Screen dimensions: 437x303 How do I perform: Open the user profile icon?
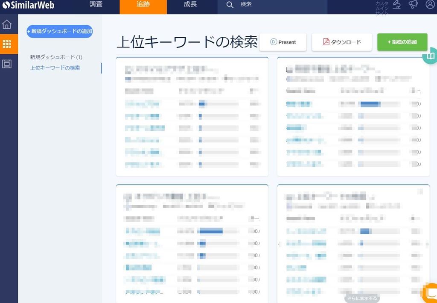pos(430,5)
